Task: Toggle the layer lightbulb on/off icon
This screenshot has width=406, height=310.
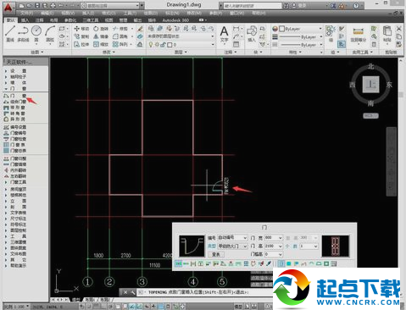Action: (151, 45)
